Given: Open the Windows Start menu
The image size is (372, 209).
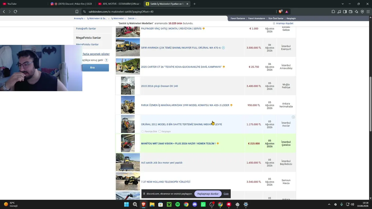Looking at the screenshot, I should click(x=126, y=204).
